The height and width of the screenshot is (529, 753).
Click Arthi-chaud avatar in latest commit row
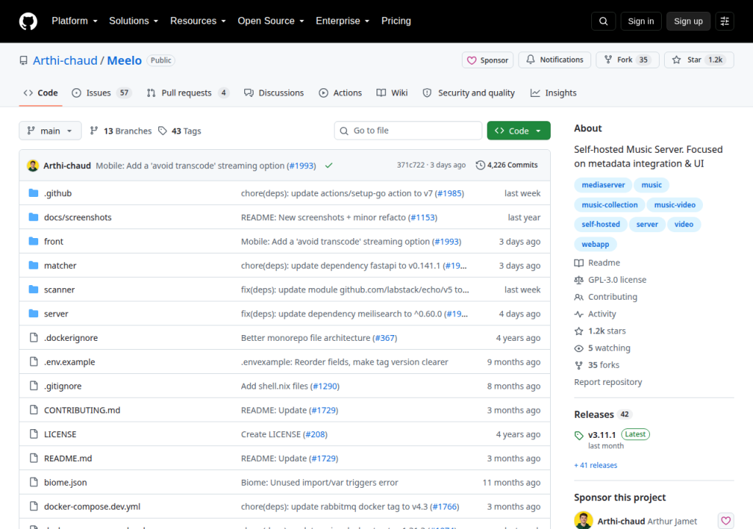tap(32, 165)
